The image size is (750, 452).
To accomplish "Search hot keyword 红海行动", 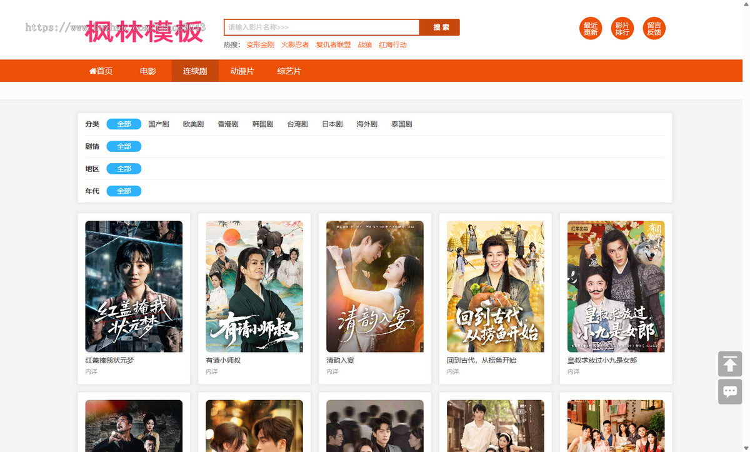I will (392, 45).
